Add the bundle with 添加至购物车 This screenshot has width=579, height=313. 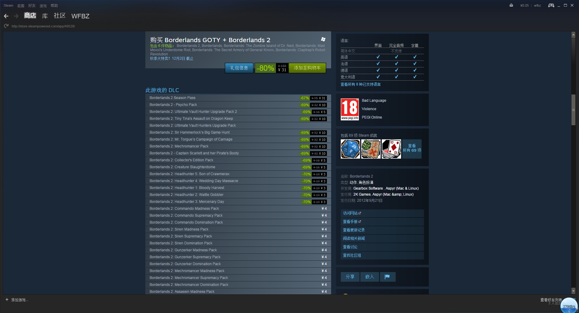pyautogui.click(x=307, y=68)
